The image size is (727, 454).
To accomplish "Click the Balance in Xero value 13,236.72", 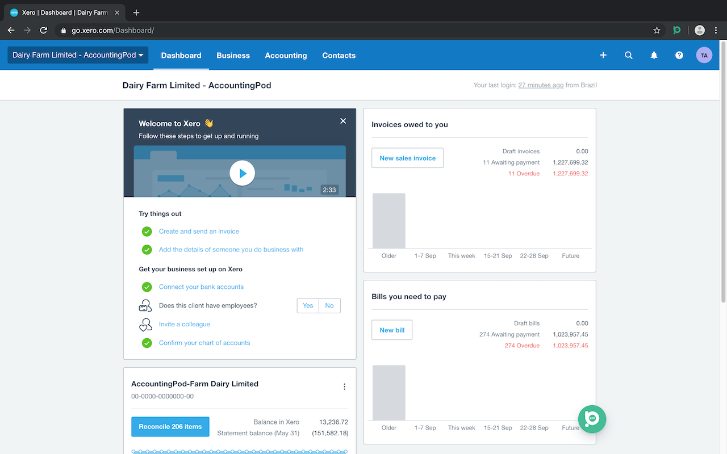I will click(333, 422).
